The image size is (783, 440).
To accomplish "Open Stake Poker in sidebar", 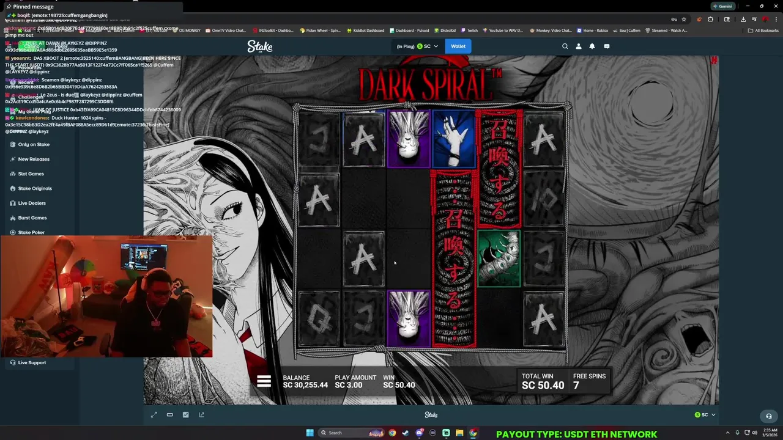I will point(31,232).
